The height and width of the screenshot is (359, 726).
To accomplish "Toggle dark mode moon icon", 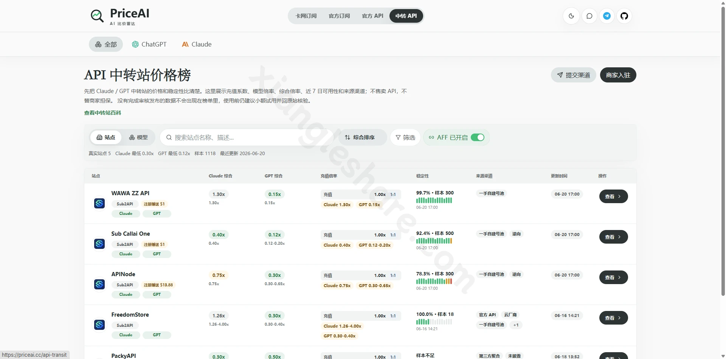I will 571,16.
